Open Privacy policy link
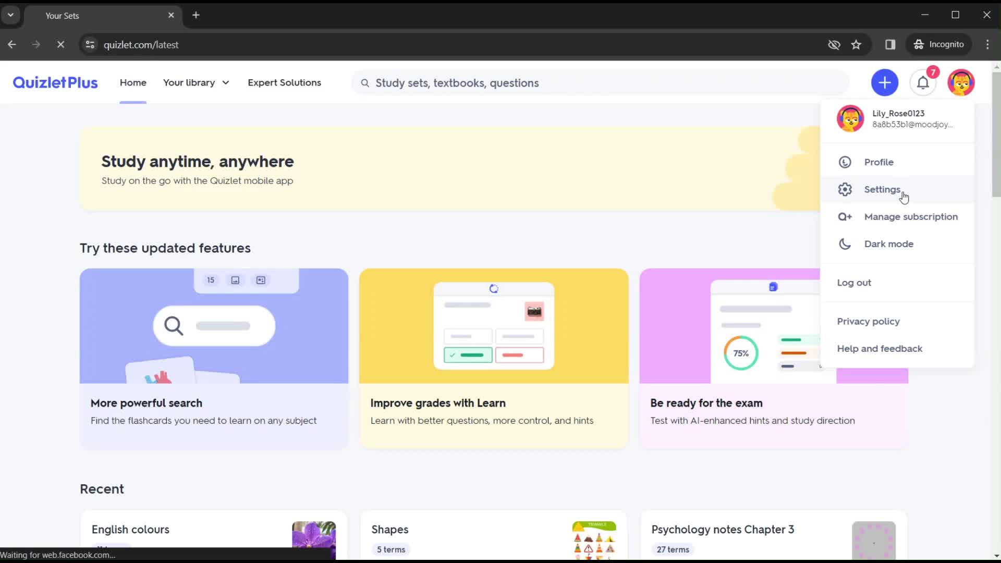 868,321
